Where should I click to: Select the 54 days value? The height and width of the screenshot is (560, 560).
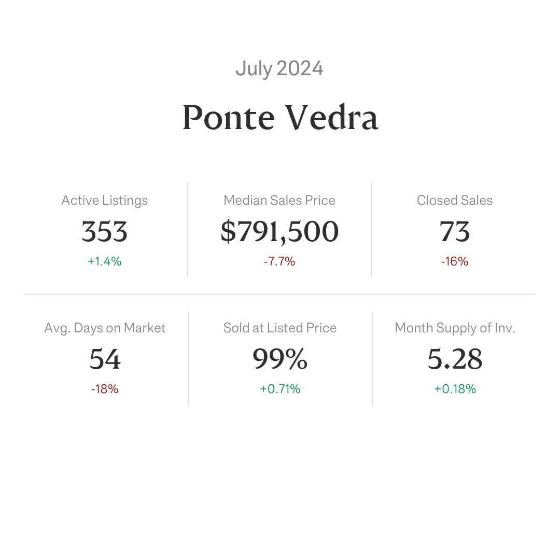click(x=105, y=359)
